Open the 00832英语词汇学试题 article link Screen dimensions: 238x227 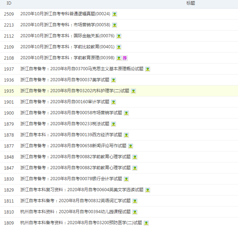click(x=75, y=201)
